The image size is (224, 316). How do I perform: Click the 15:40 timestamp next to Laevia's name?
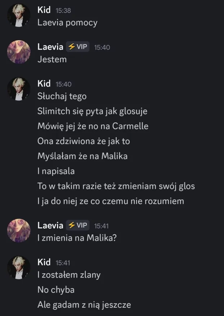(102, 47)
